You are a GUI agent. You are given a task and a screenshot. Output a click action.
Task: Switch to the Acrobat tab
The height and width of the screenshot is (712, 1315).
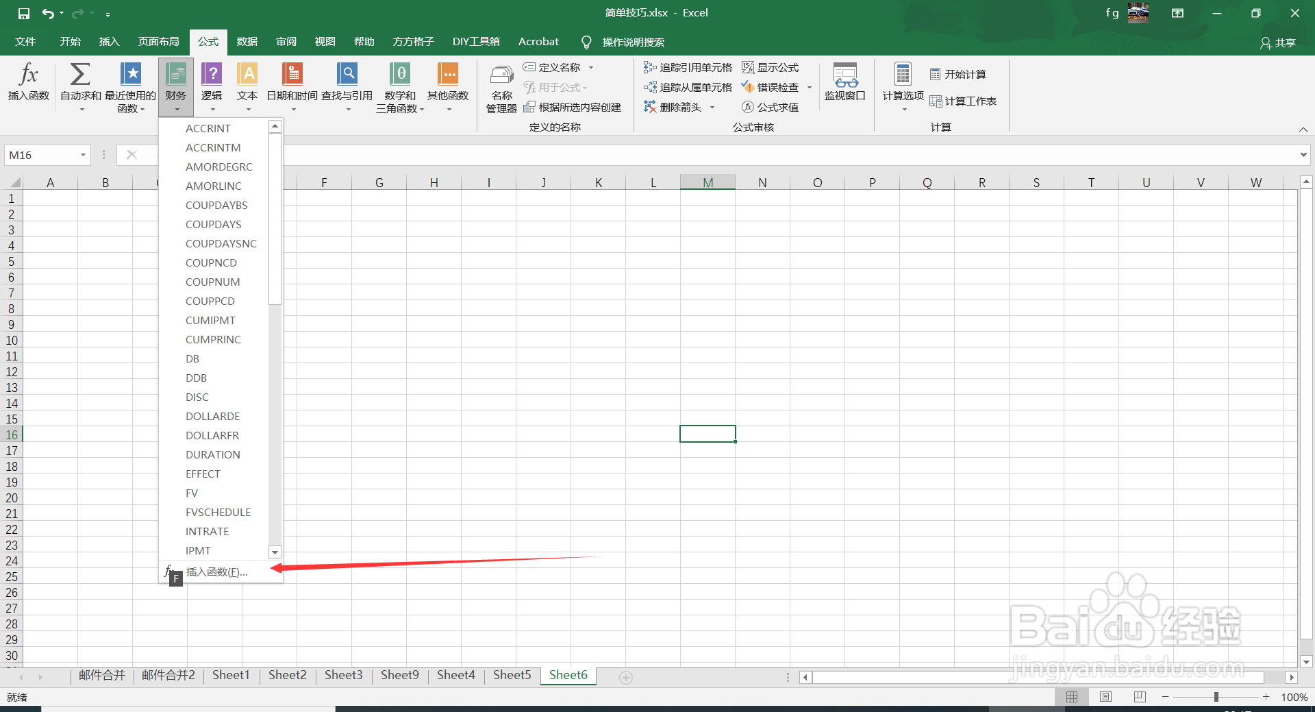(538, 42)
